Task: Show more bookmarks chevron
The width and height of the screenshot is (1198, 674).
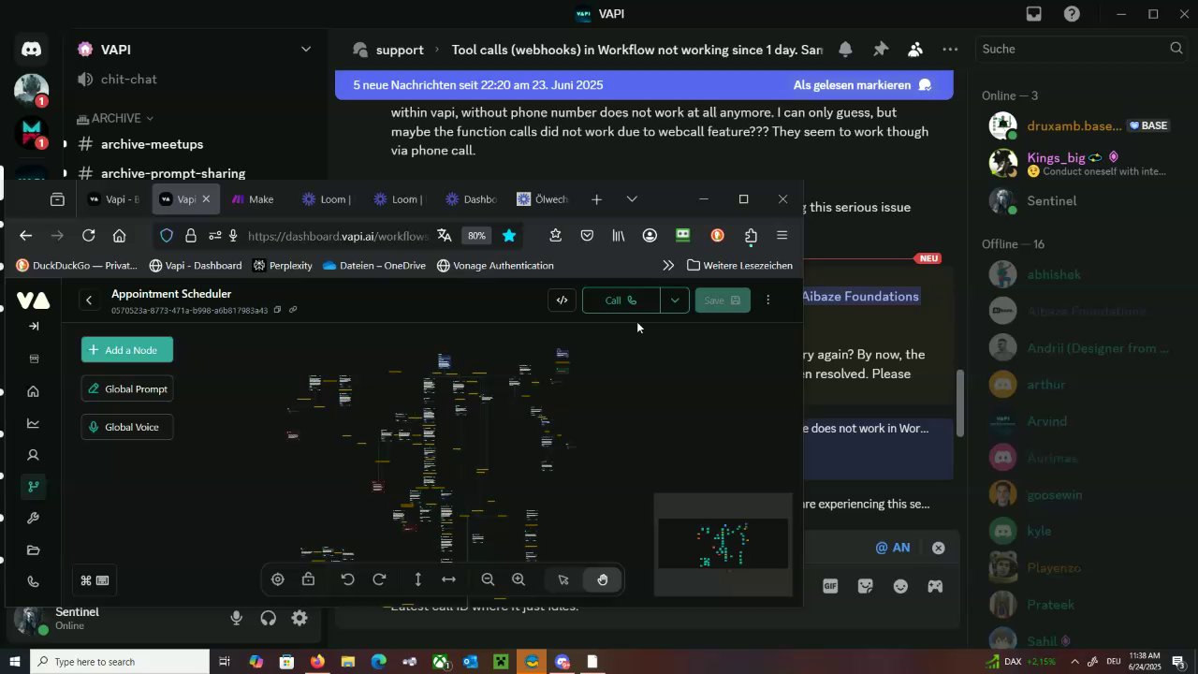Action: [668, 266]
